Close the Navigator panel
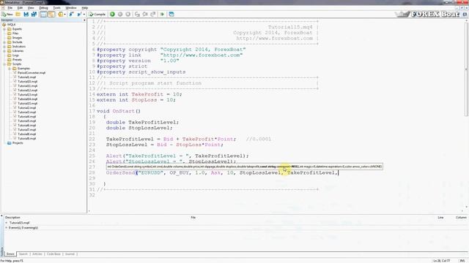The image size is (469, 263). pos(84,20)
